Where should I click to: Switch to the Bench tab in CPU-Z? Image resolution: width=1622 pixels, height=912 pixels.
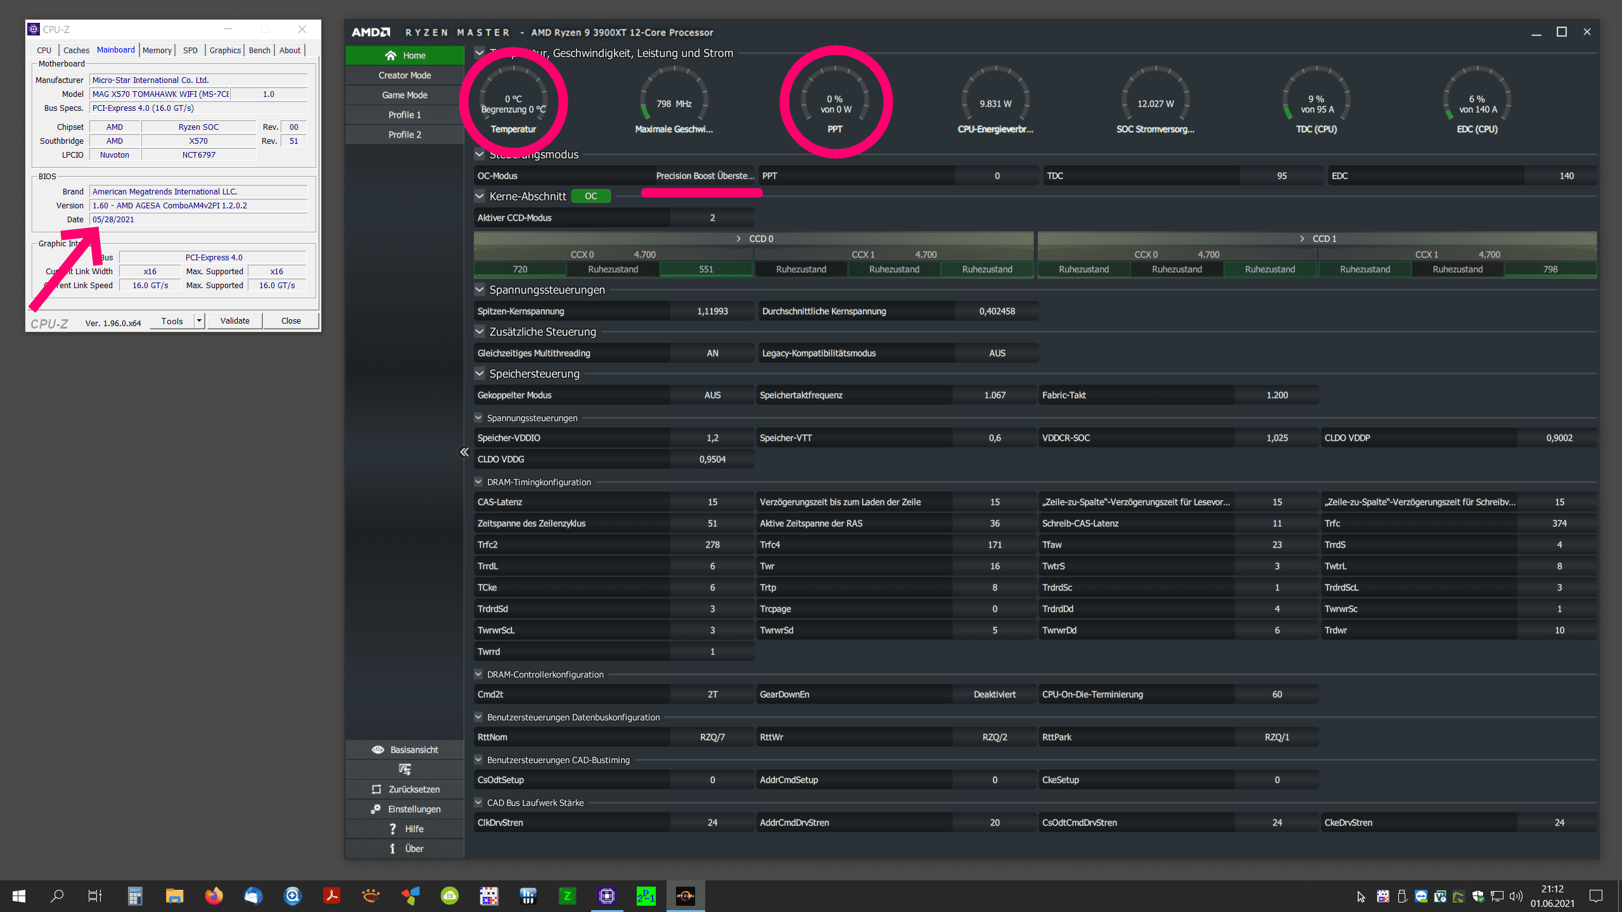click(259, 50)
